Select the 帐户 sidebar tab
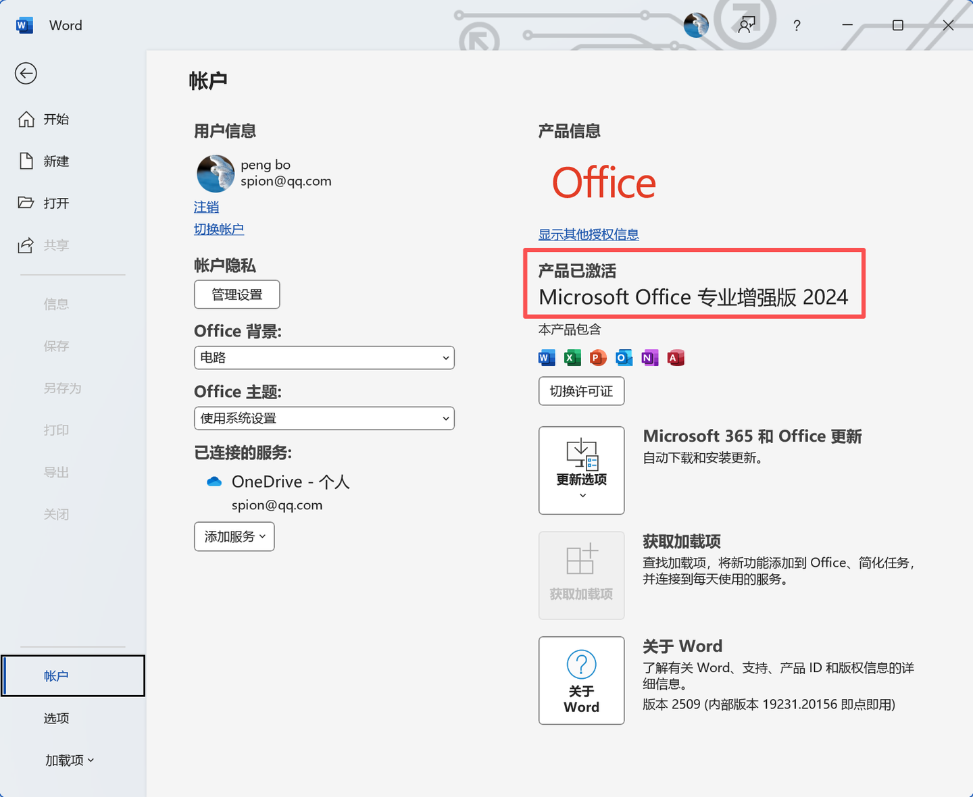Viewport: 973px width, 797px height. click(73, 675)
